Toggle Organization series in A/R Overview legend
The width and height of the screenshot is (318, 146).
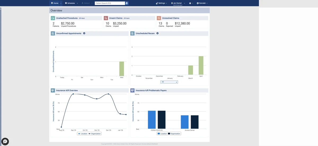(94, 134)
